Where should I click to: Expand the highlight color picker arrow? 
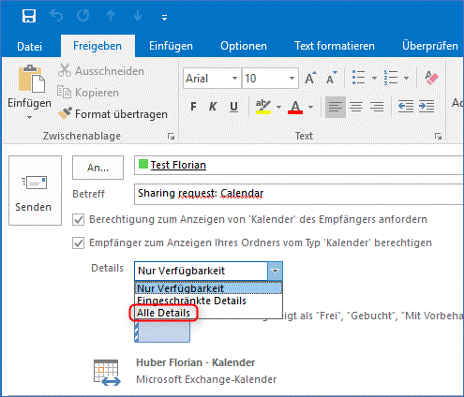(x=278, y=107)
